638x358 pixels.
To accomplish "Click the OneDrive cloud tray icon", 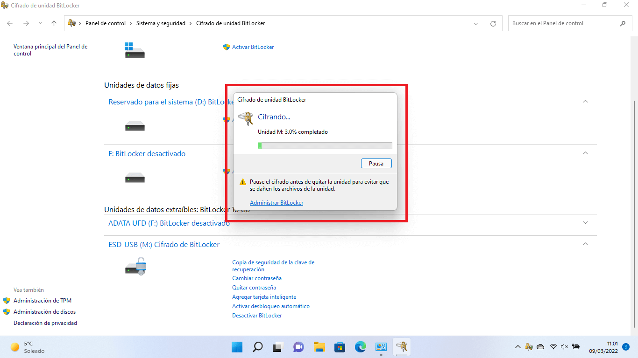I will tap(540, 347).
